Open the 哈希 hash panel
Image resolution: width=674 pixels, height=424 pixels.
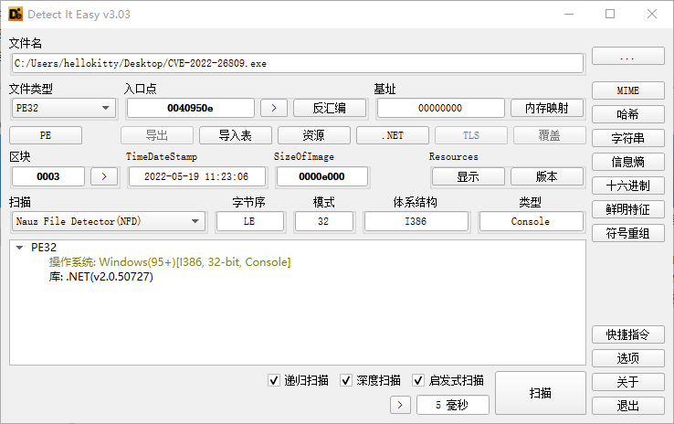(627, 114)
